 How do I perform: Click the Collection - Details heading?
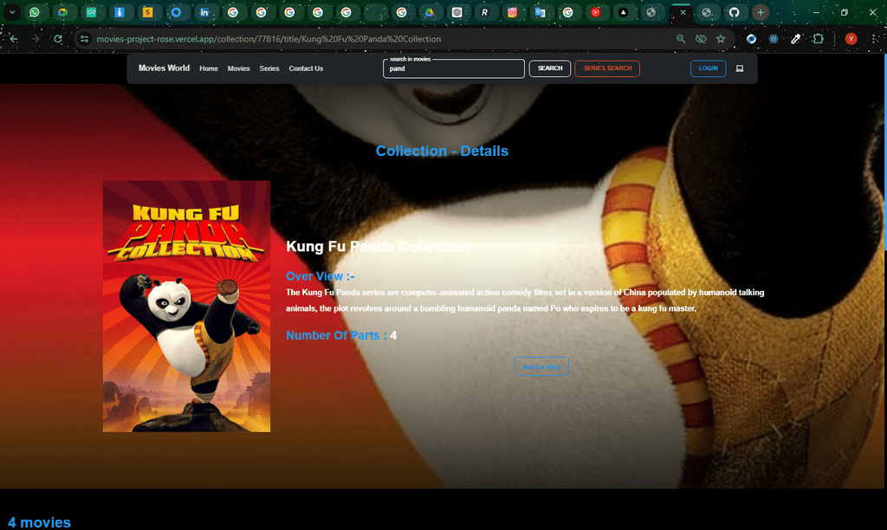click(442, 151)
